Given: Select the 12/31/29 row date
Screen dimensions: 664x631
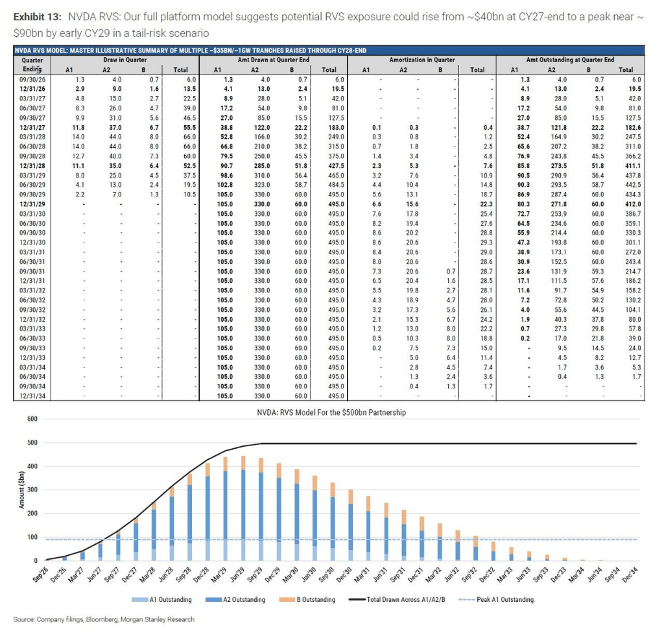Looking at the screenshot, I should [32, 204].
